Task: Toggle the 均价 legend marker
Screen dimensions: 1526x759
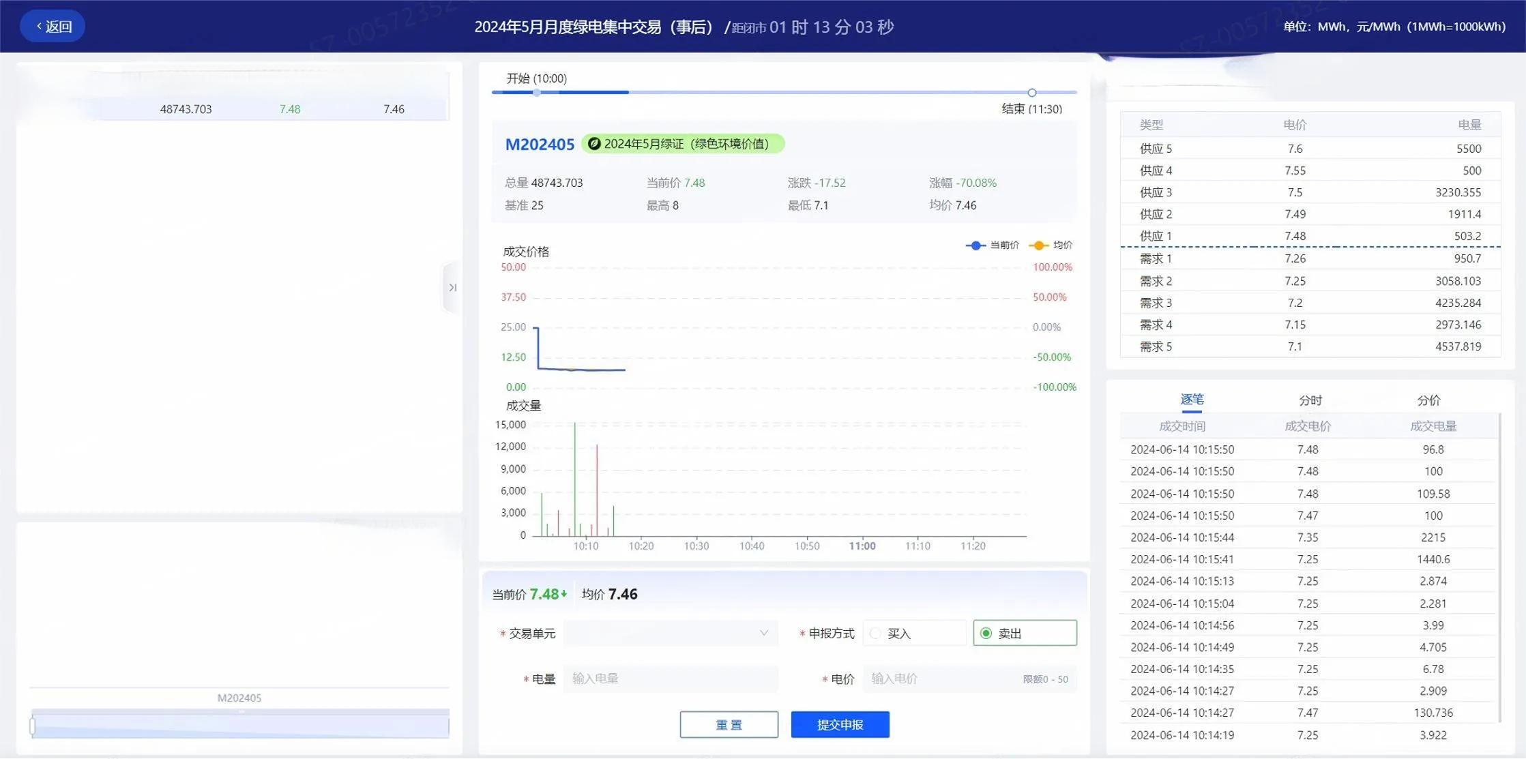Action: [x=1038, y=245]
